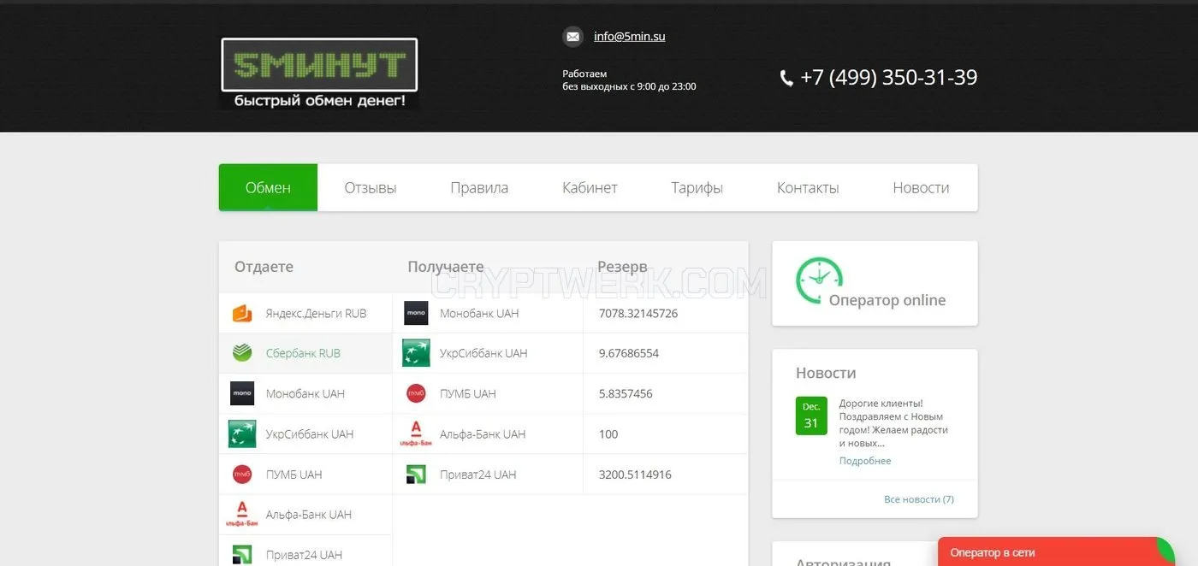Click reserve value 9.67686554
This screenshot has height=566, width=1198.
click(x=629, y=353)
